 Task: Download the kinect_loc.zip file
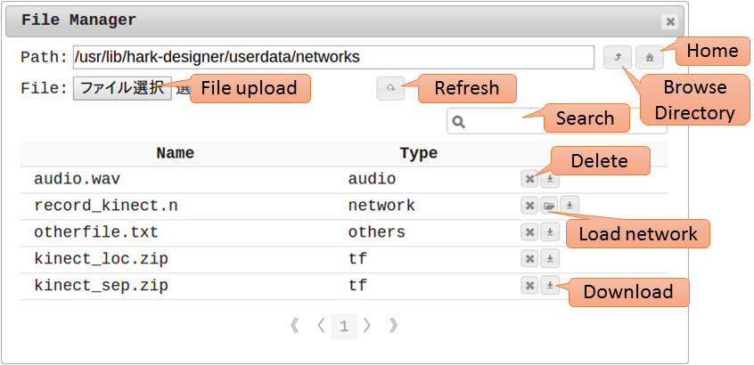tap(551, 259)
